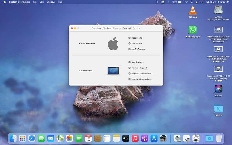The width and height of the screenshot is (232, 145).
Task: Select the Storage tab
Action: click(117, 28)
